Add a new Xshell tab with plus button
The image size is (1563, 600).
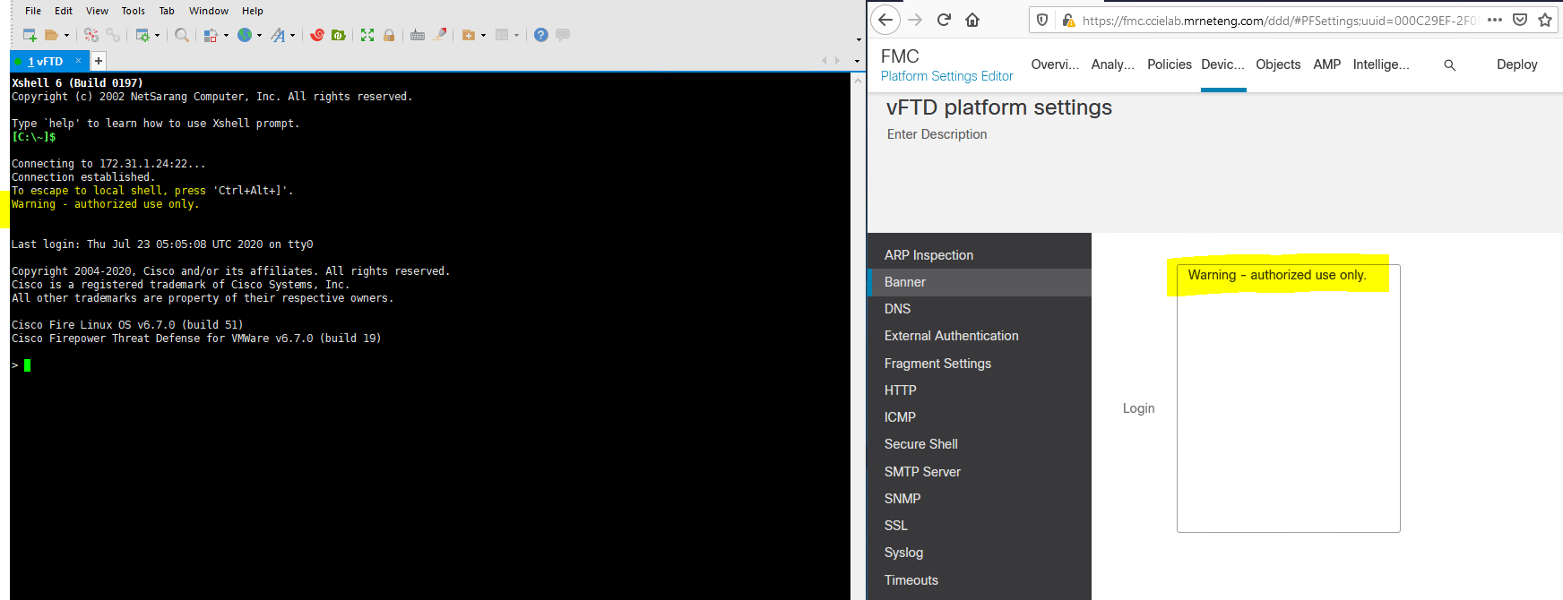(x=99, y=61)
